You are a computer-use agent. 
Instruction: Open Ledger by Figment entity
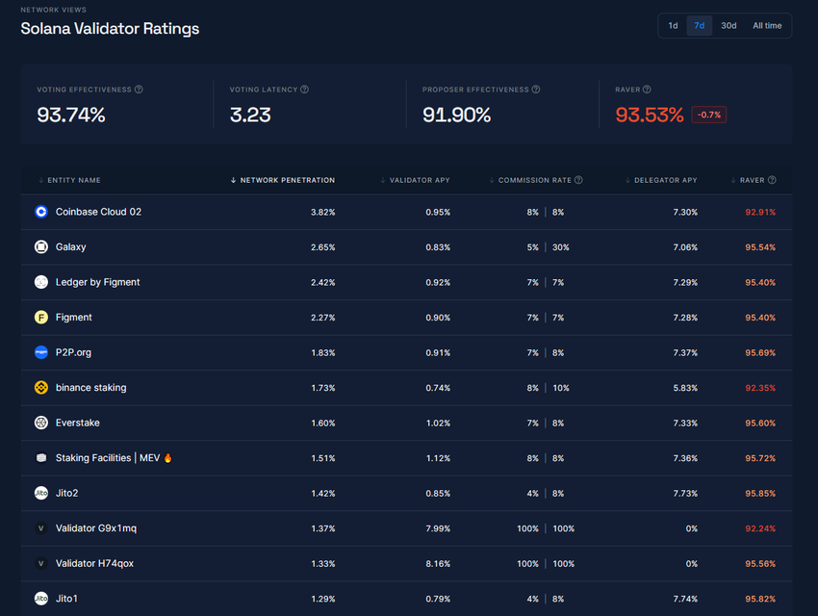(97, 282)
